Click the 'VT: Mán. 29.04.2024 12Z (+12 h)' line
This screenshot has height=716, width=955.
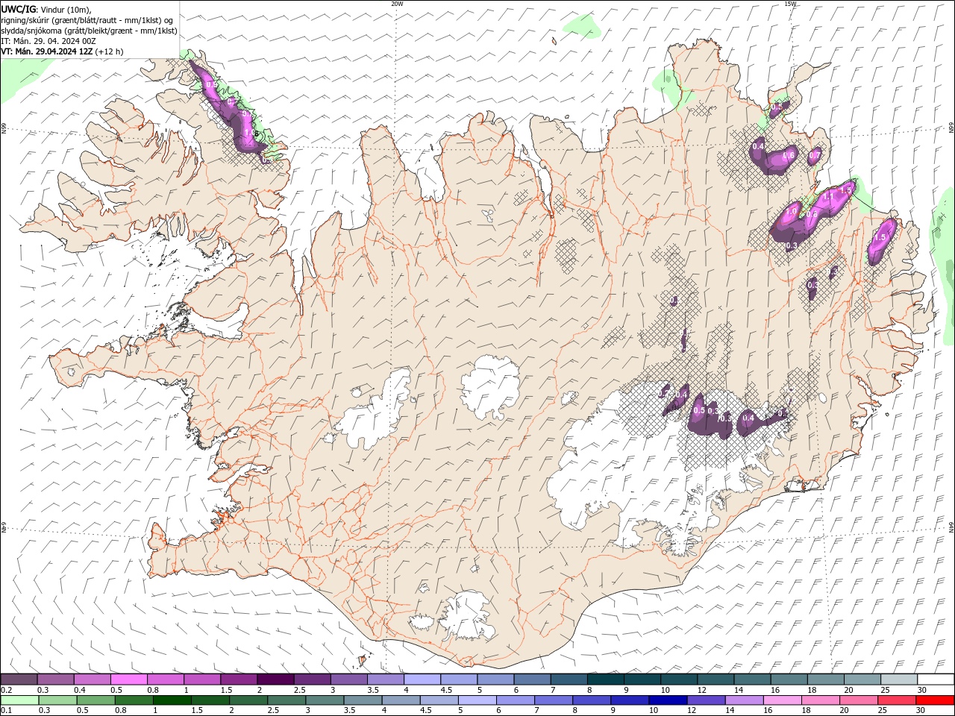(x=62, y=51)
